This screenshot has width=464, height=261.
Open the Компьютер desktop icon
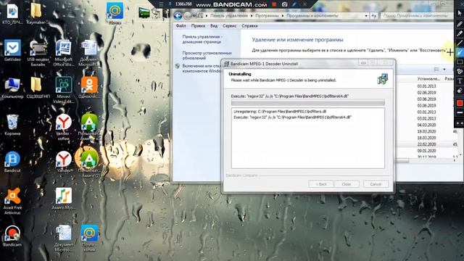pyautogui.click(x=12, y=88)
